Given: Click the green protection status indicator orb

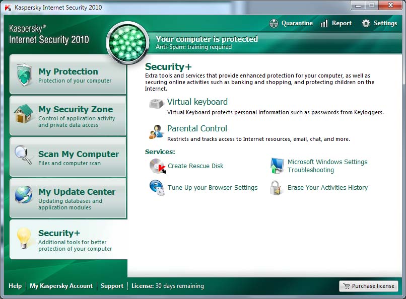Looking at the screenshot, I should click(127, 43).
